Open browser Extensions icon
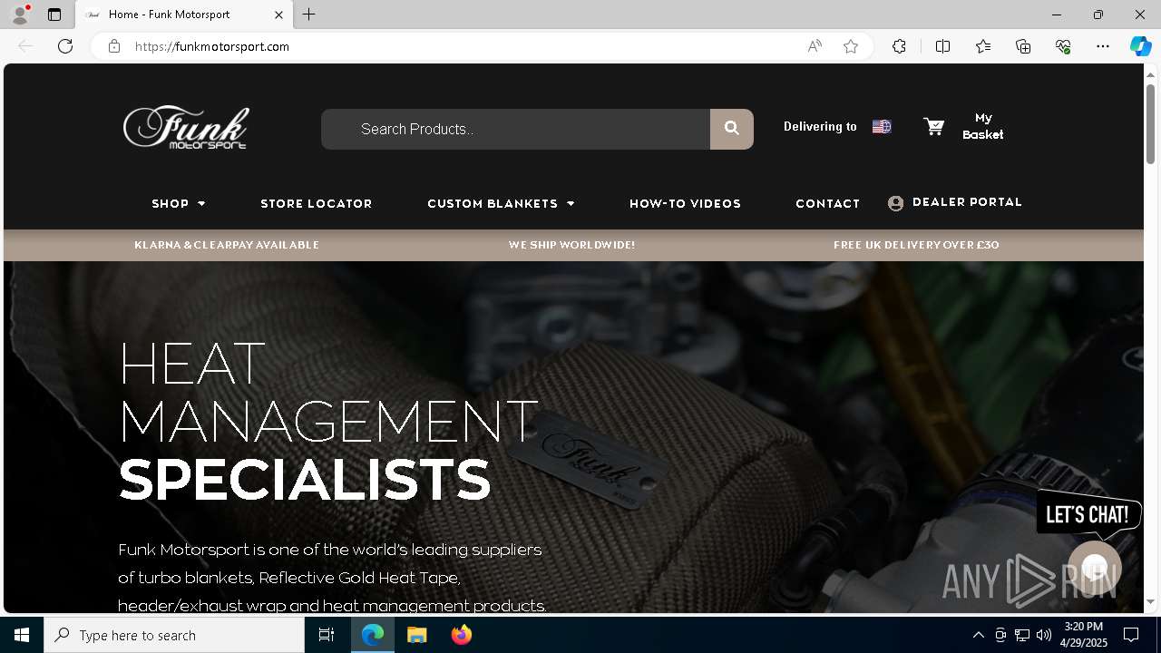This screenshot has width=1161, height=653. (899, 46)
